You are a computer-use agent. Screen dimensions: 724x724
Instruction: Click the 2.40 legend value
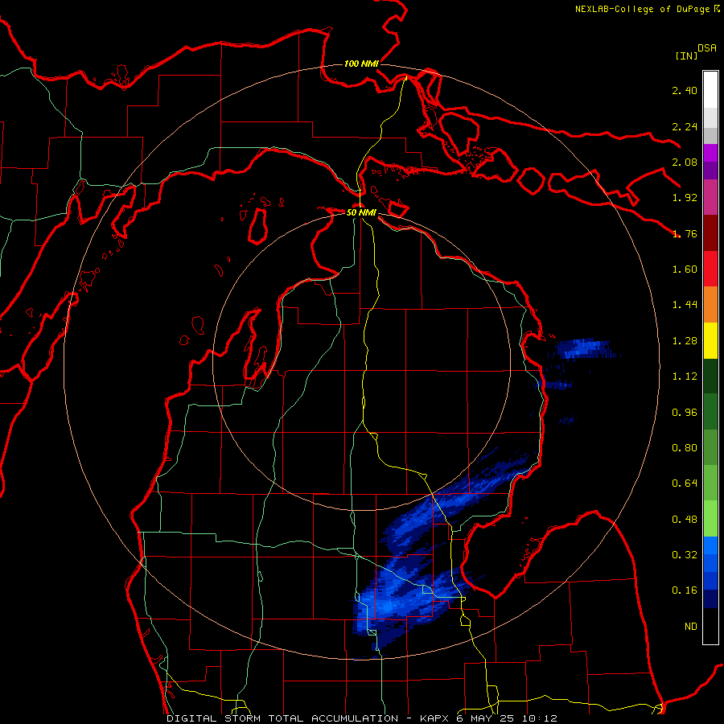click(x=685, y=90)
